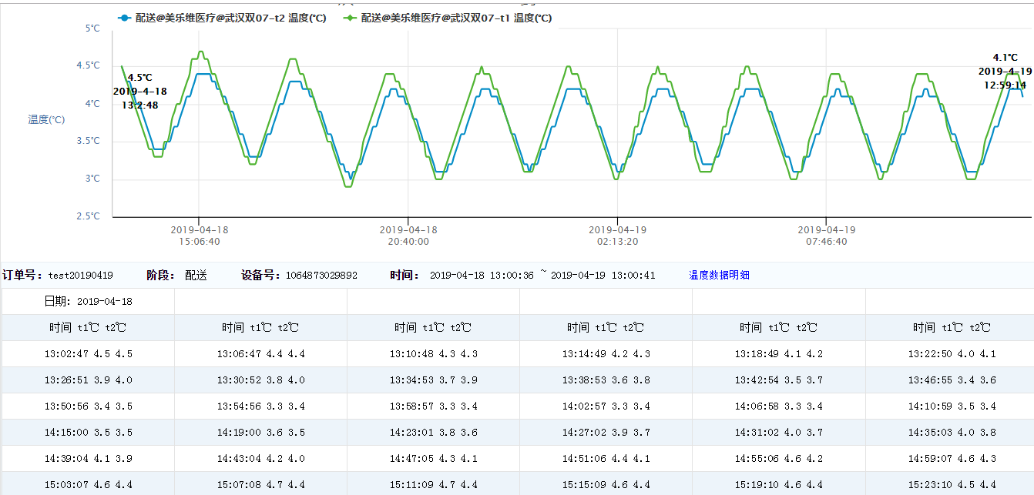Click the 15:06:40 x-axis tick label

[199, 236]
